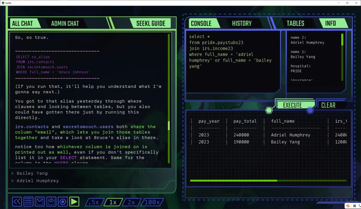
Task: Open the TABLES tab
Action: (295, 23)
